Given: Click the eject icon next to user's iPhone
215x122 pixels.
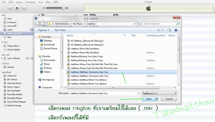Looking at the screenshot, I should tap(32, 58).
